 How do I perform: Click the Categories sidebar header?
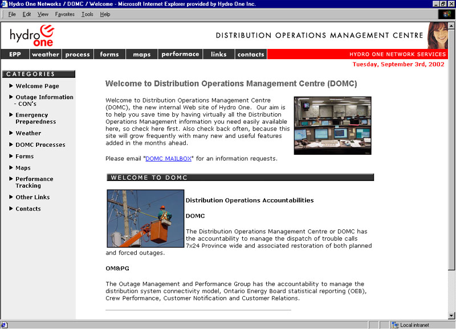(39, 74)
